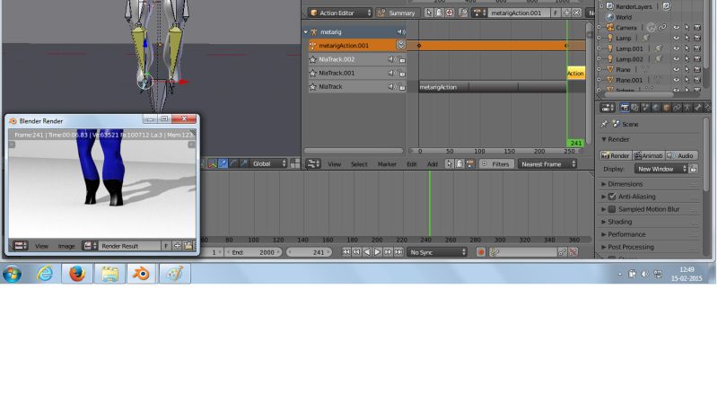Toggle the red auto-keyframe record button
The image size is (718, 403).
pos(481,252)
